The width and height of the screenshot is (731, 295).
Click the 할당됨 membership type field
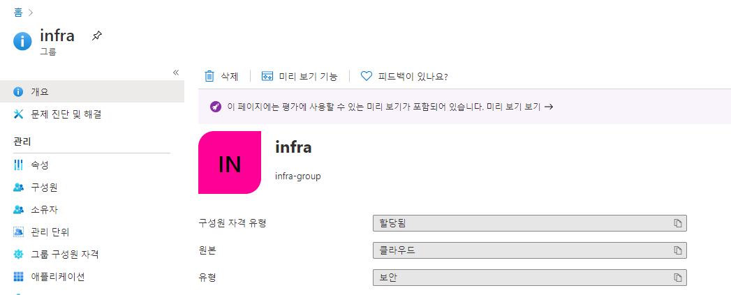pos(530,223)
